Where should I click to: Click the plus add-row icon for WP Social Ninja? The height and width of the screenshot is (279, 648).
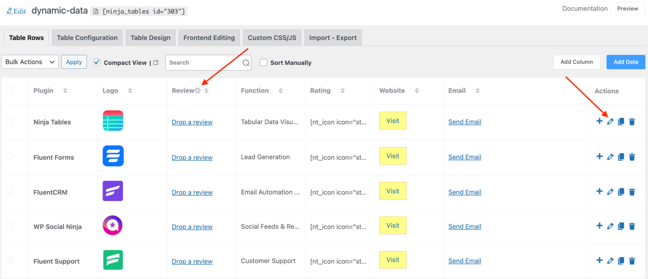[599, 226]
